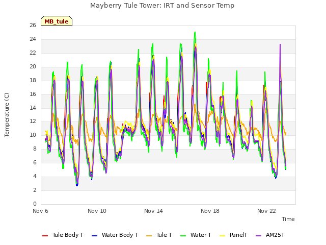
Task: Click the Time x-axis title
Action: coord(288,219)
